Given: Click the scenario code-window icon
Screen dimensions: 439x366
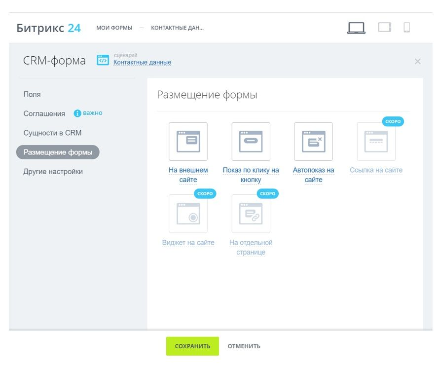Looking at the screenshot, I should click(103, 60).
